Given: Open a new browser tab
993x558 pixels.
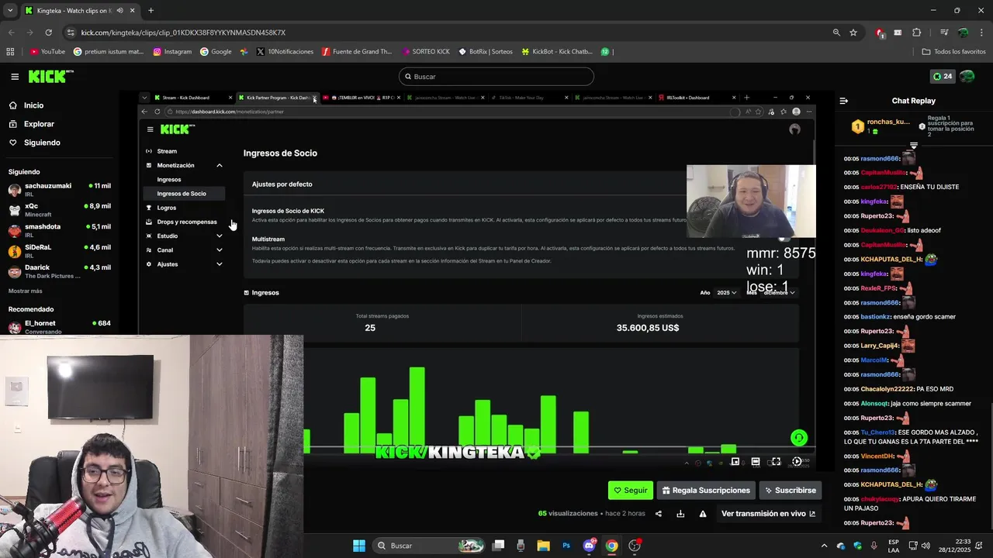Looking at the screenshot, I should coord(151,11).
